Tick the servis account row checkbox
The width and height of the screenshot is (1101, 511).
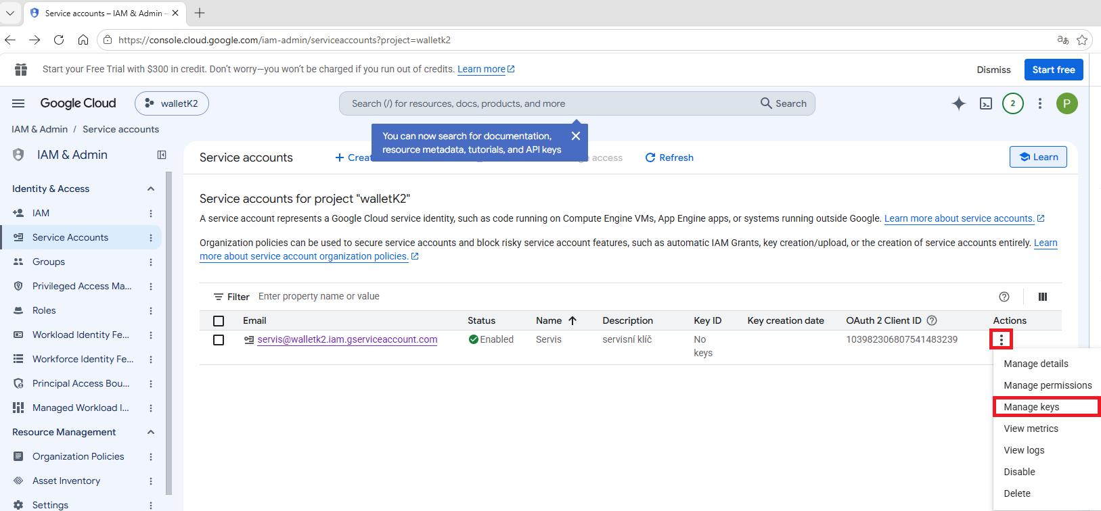click(219, 340)
